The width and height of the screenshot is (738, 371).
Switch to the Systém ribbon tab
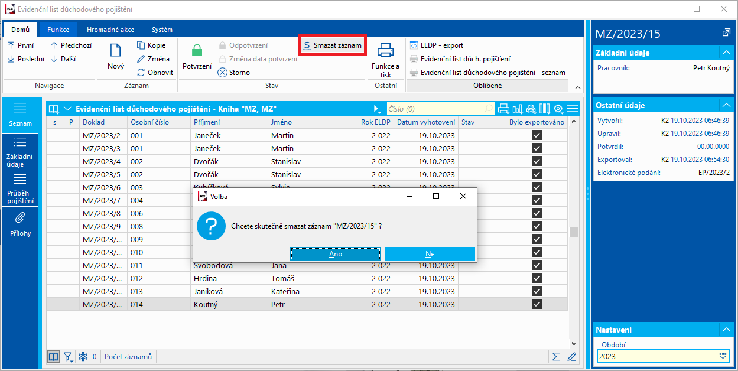(x=162, y=30)
